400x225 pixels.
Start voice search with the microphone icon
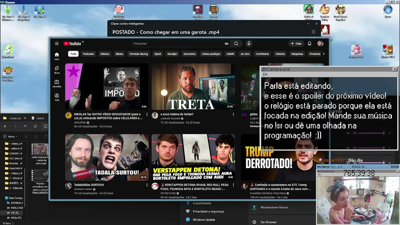(249, 43)
